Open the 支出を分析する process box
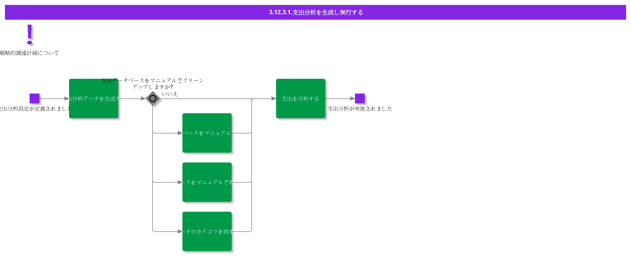 point(301,98)
